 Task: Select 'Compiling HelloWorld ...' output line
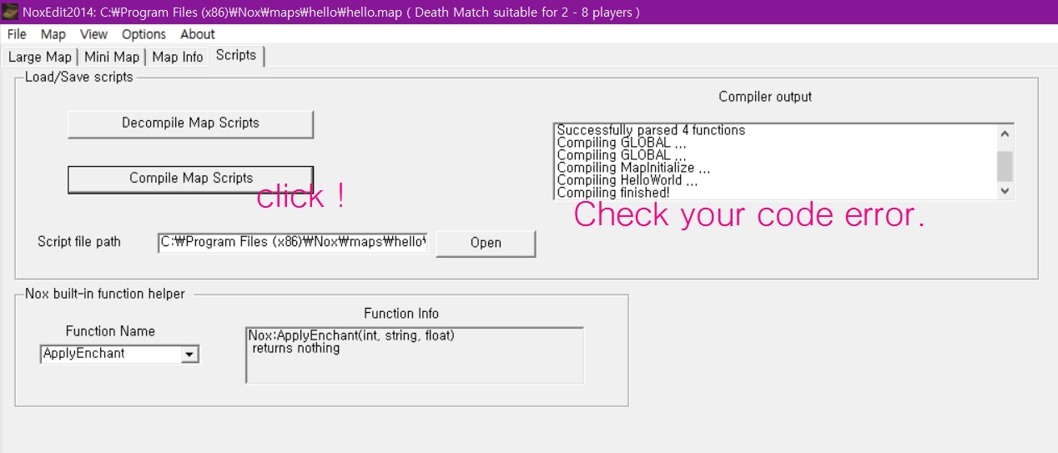point(627,180)
